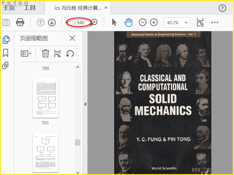Click the page number input field
This screenshot has width=234, height=175.
point(67,23)
